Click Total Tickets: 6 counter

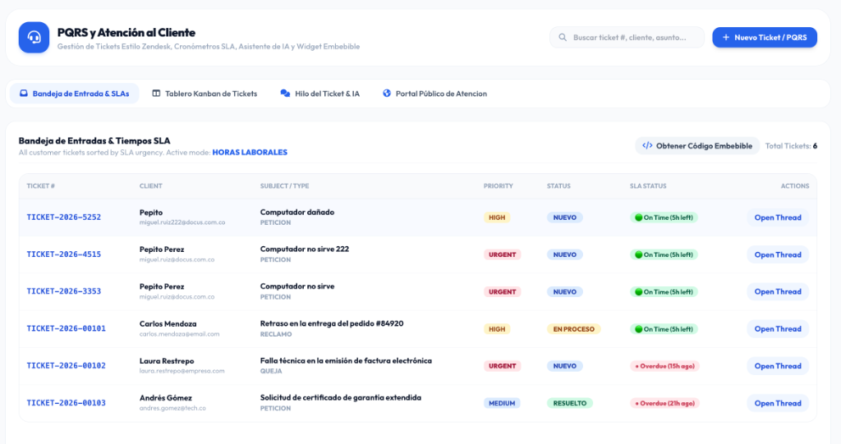[x=791, y=146]
